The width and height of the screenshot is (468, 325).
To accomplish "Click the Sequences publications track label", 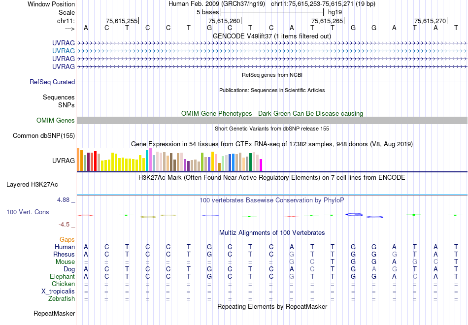I will click(59, 97).
